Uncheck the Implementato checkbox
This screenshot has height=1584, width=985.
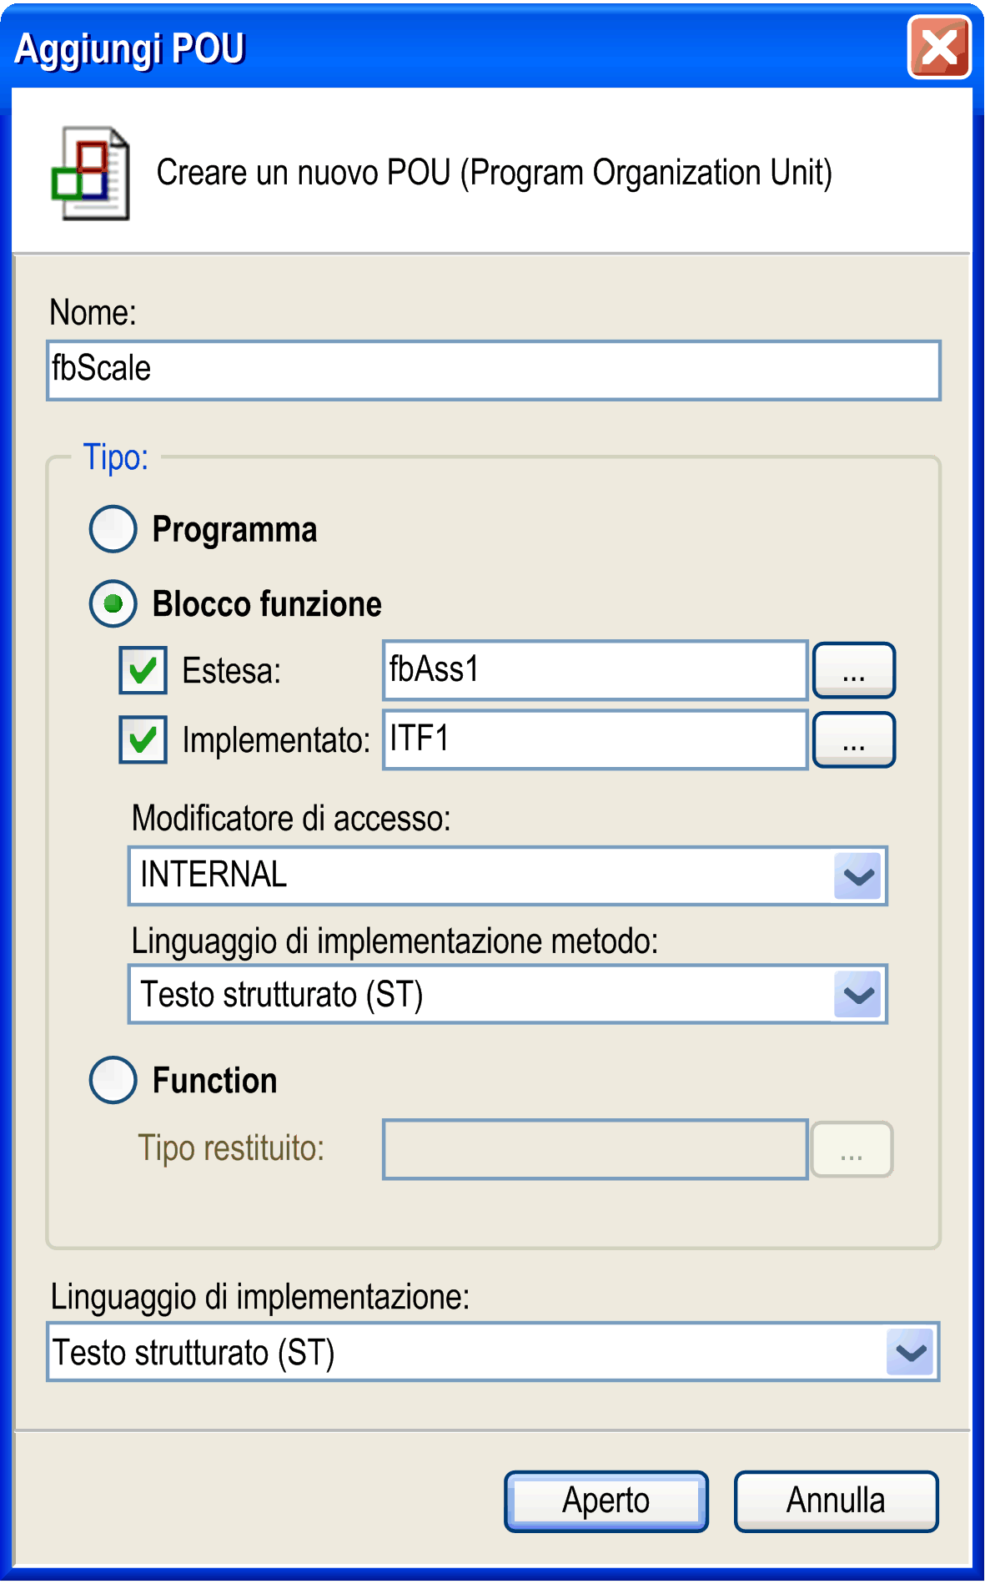(143, 739)
